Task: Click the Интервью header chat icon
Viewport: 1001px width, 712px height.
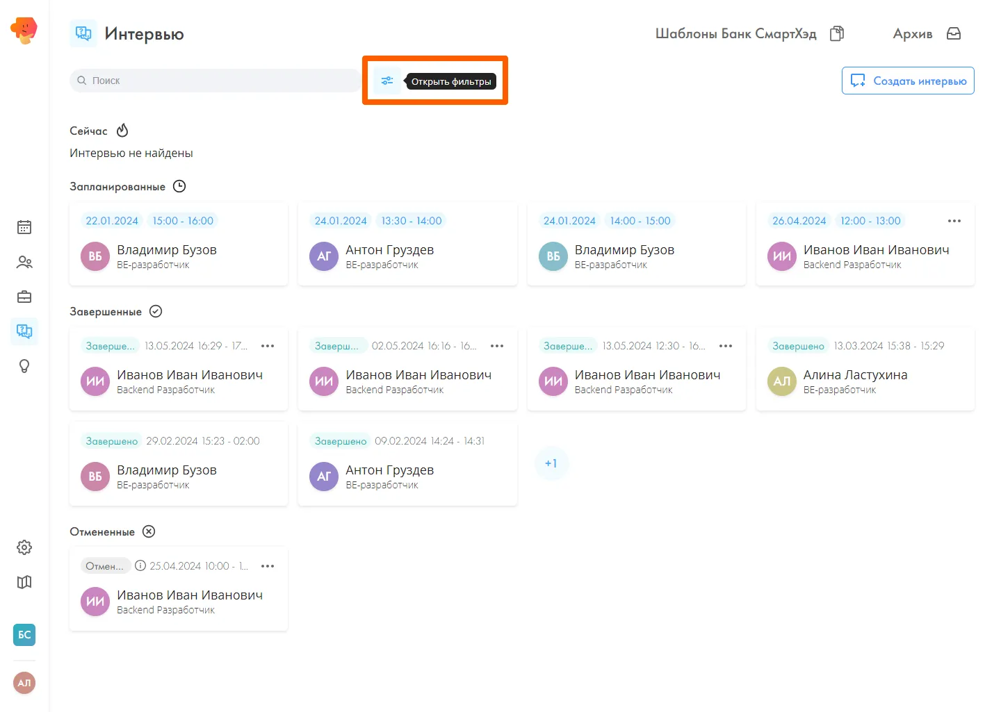Action: (x=83, y=33)
